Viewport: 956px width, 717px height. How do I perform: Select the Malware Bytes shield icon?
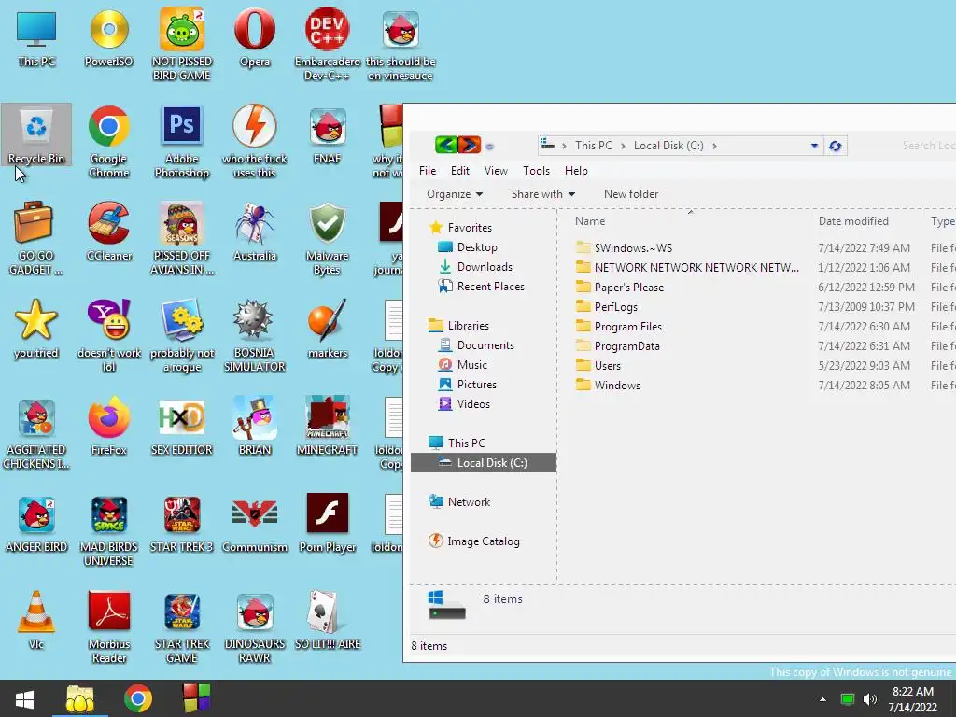(328, 238)
